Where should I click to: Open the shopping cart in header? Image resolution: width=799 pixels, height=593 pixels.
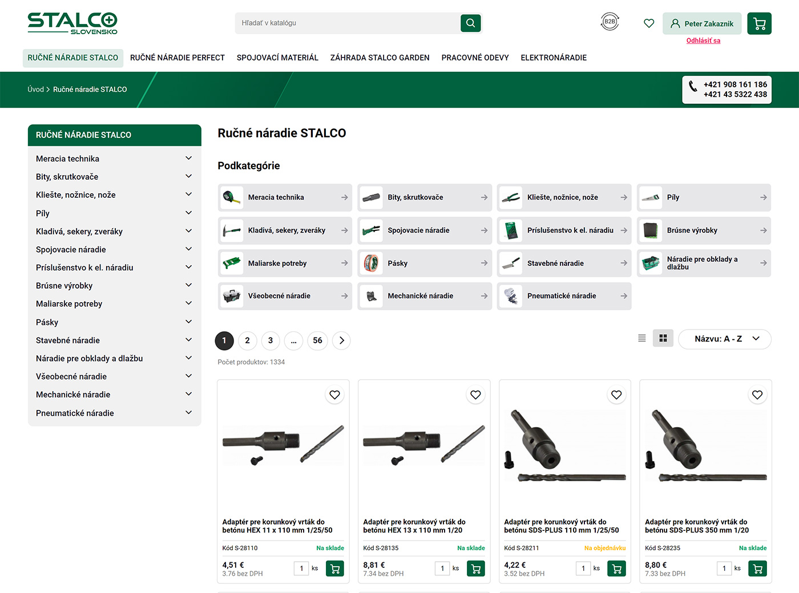[759, 23]
